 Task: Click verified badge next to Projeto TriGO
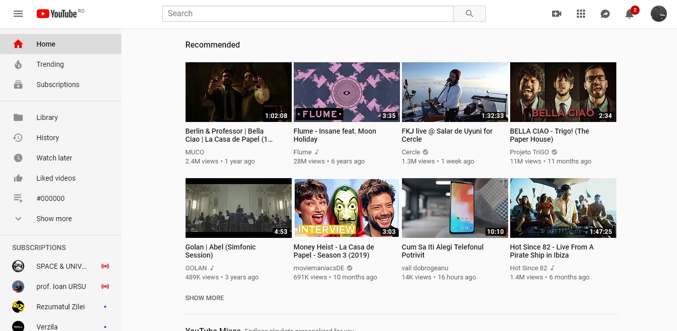[555, 152]
